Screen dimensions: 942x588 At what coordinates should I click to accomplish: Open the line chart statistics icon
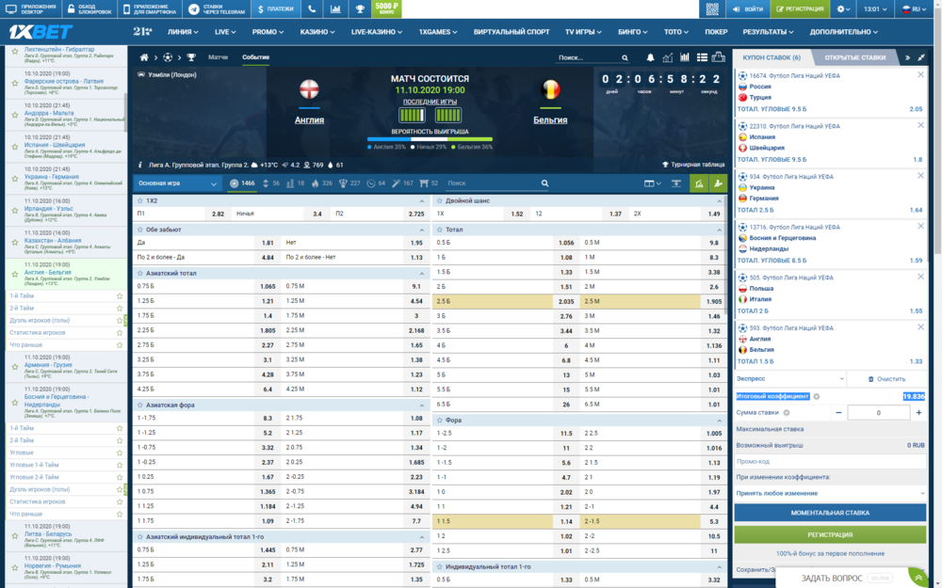coord(668,57)
